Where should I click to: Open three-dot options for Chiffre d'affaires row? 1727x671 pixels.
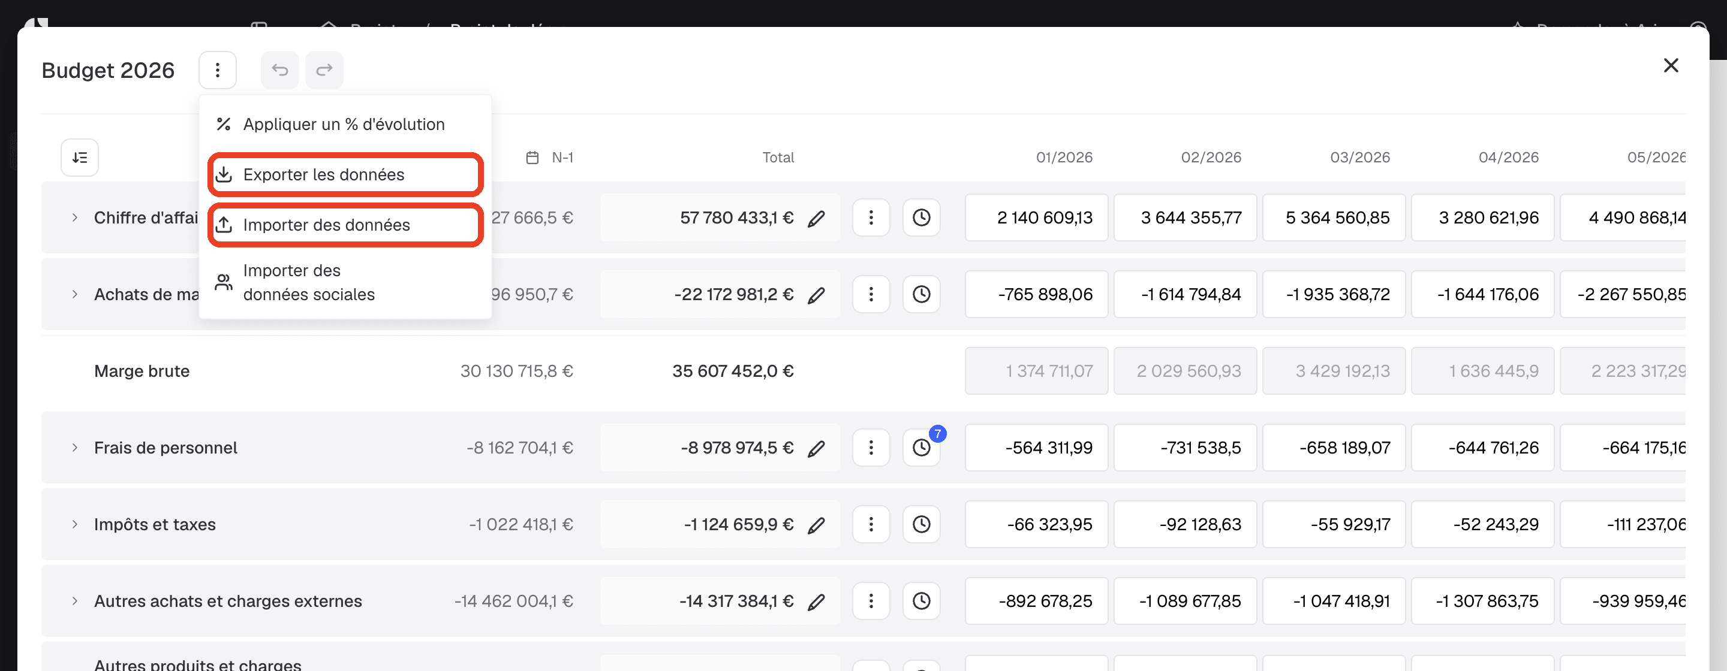[871, 217]
